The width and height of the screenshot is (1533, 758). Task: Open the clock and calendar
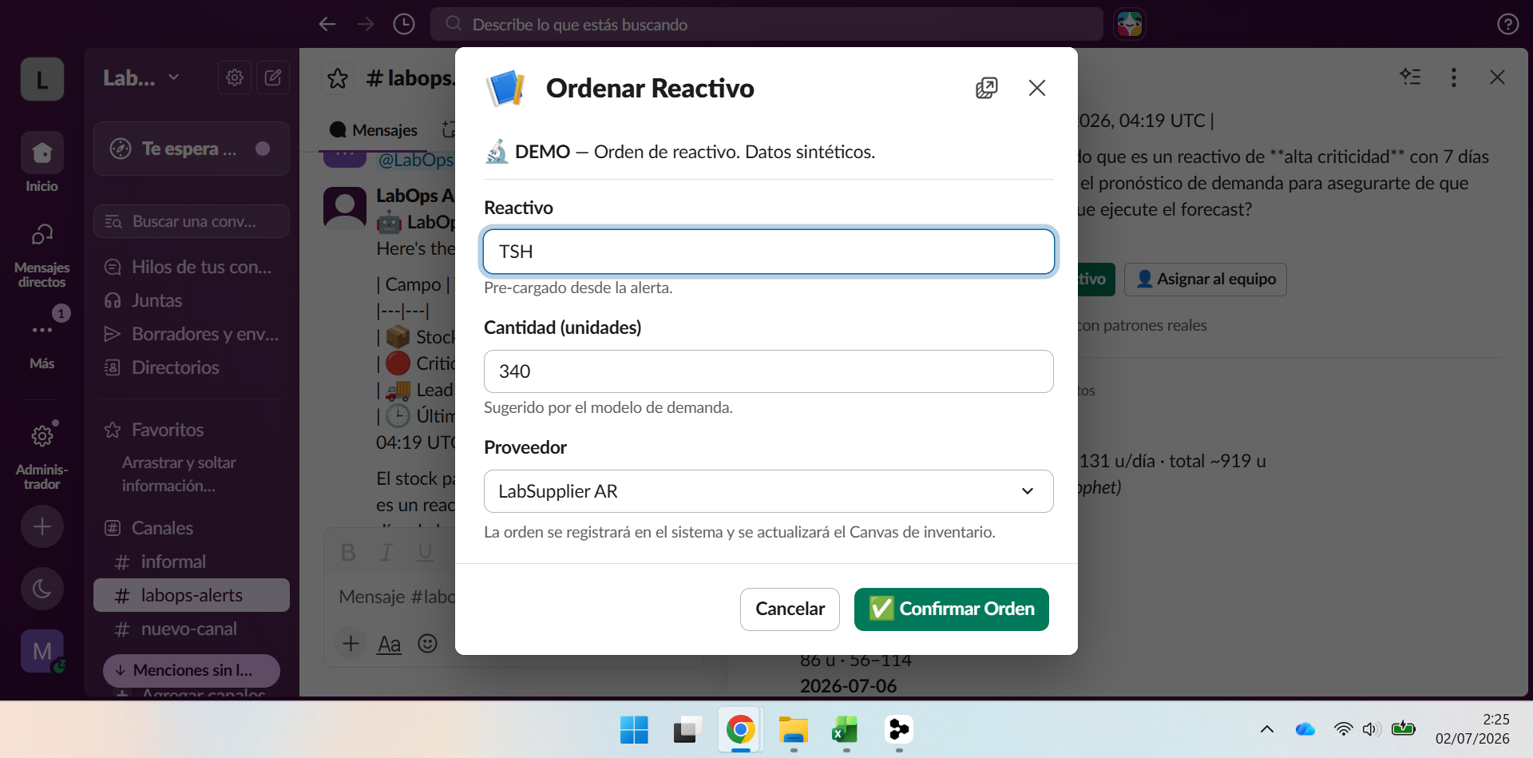coord(1472,729)
